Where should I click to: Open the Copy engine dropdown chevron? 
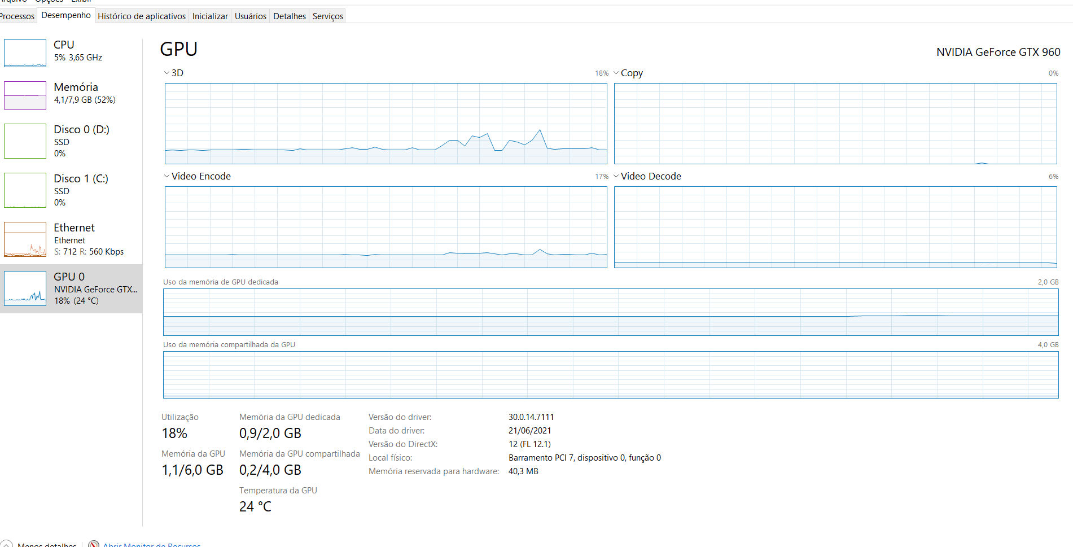point(616,73)
